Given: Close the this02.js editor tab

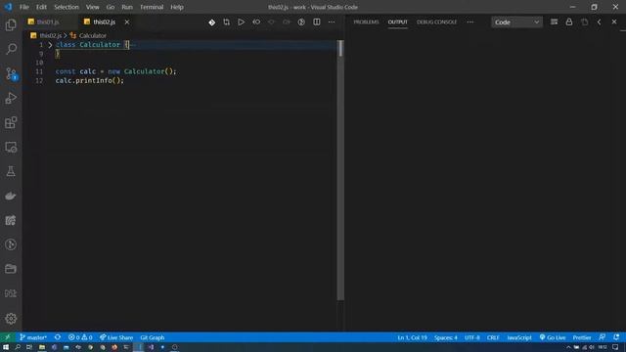Looking at the screenshot, I should coord(127,22).
